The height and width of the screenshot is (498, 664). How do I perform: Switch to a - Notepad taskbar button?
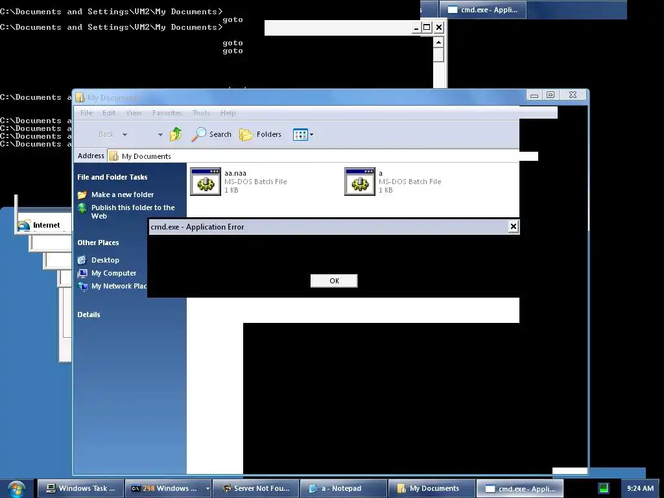pos(344,488)
